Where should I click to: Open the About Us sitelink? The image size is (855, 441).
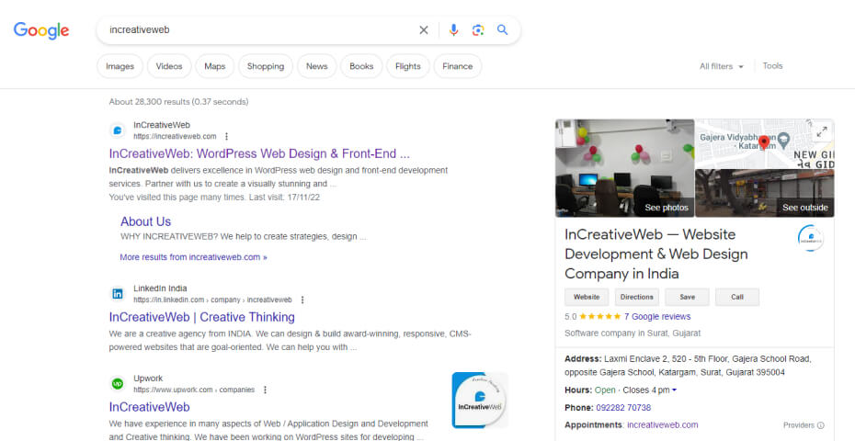pyautogui.click(x=145, y=221)
